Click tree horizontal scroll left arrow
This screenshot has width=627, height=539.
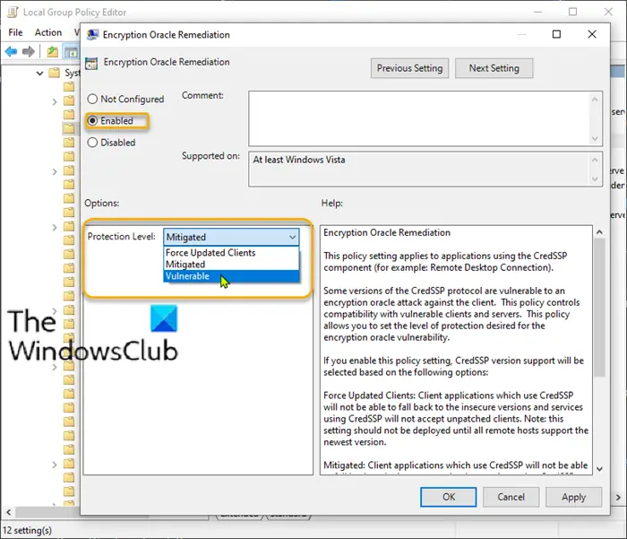pos(8,512)
